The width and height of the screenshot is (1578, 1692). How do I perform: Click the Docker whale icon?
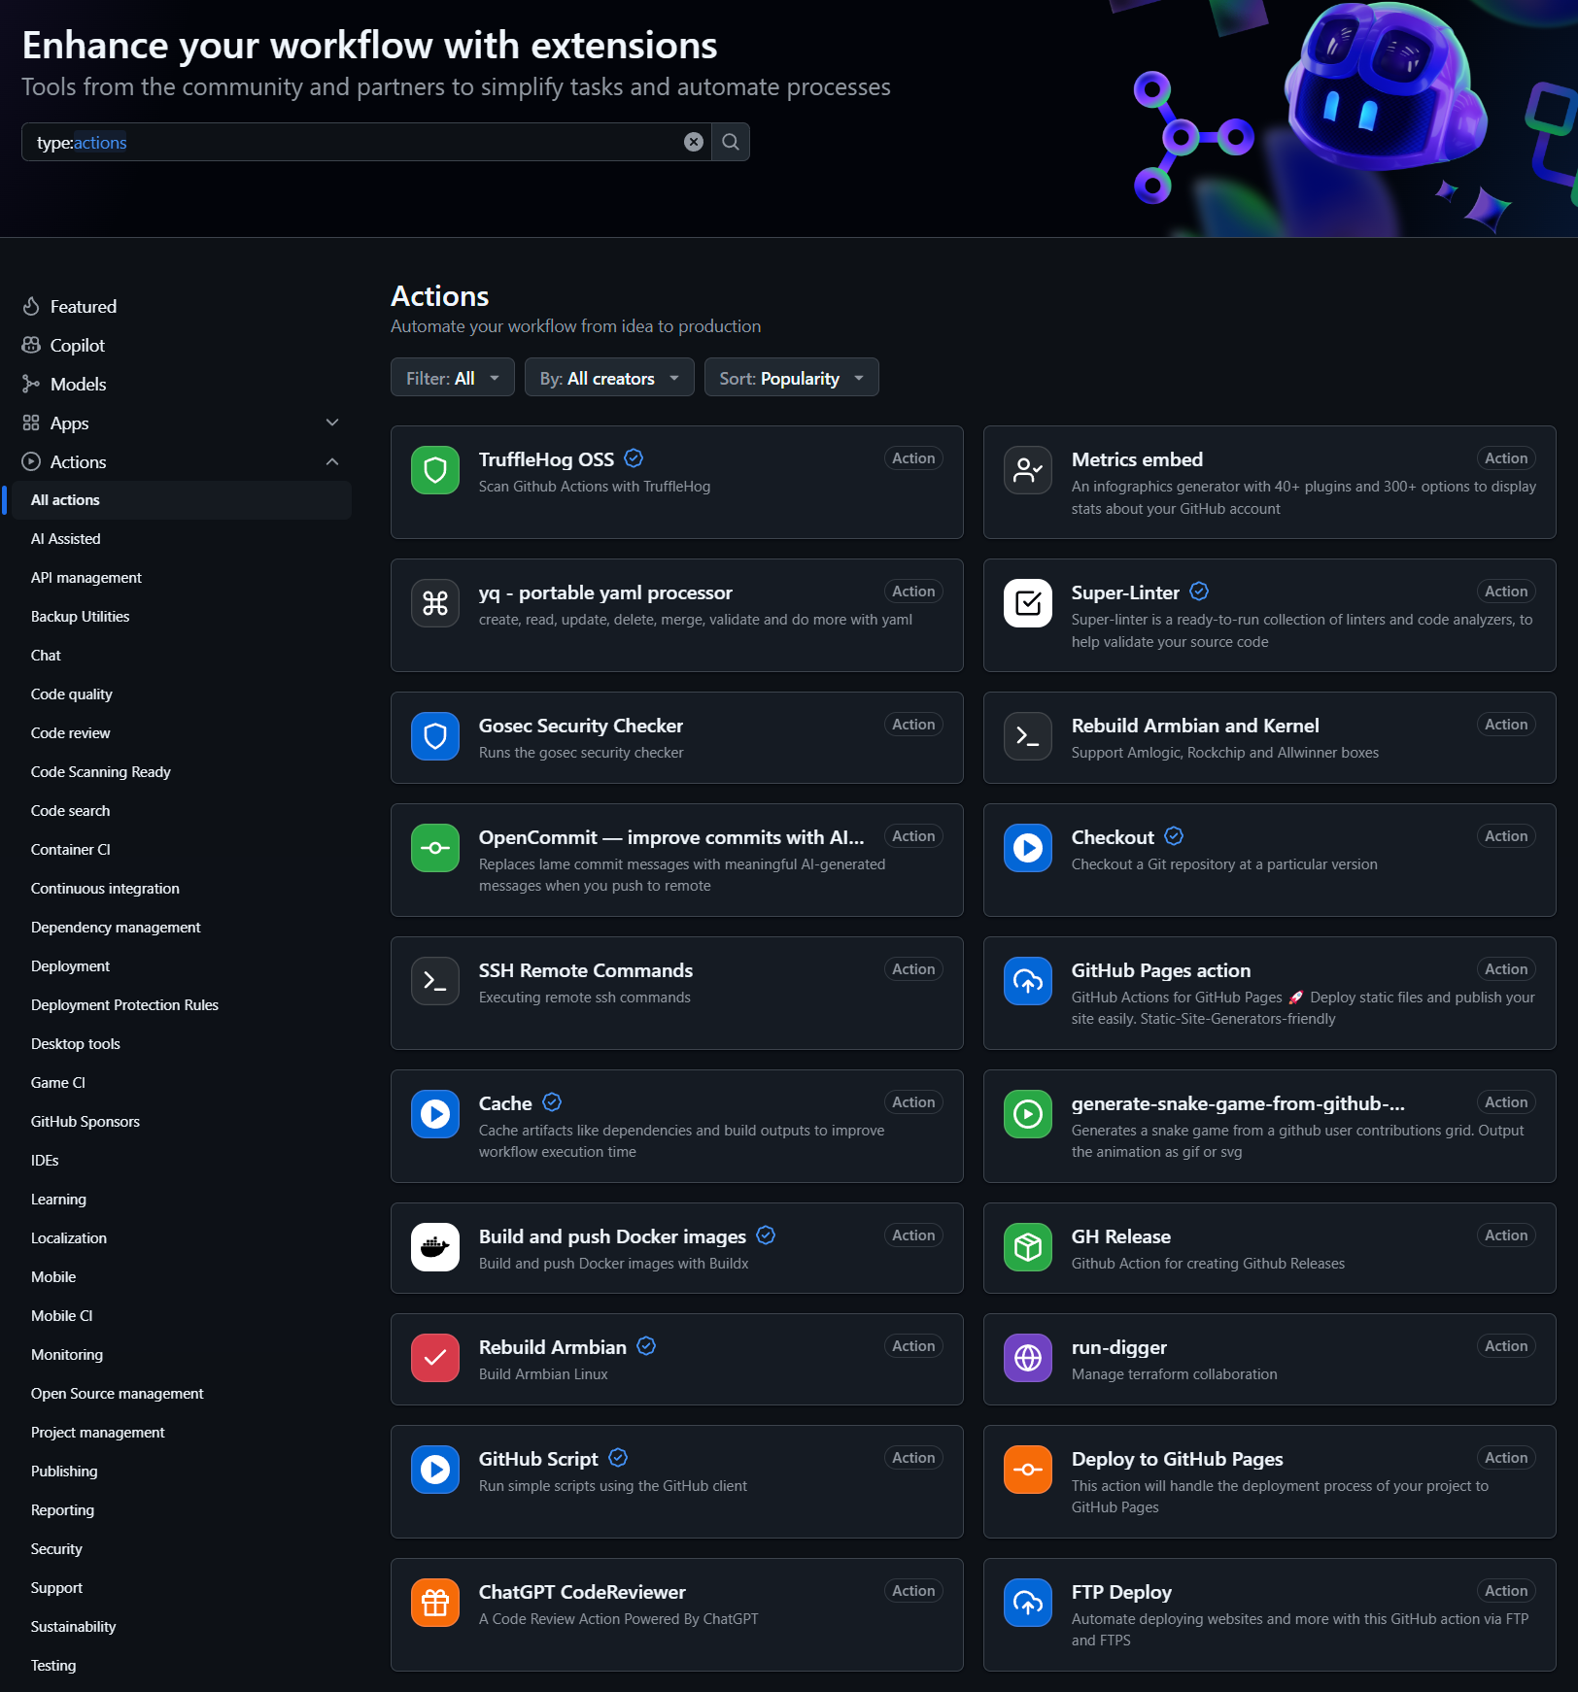(x=435, y=1247)
